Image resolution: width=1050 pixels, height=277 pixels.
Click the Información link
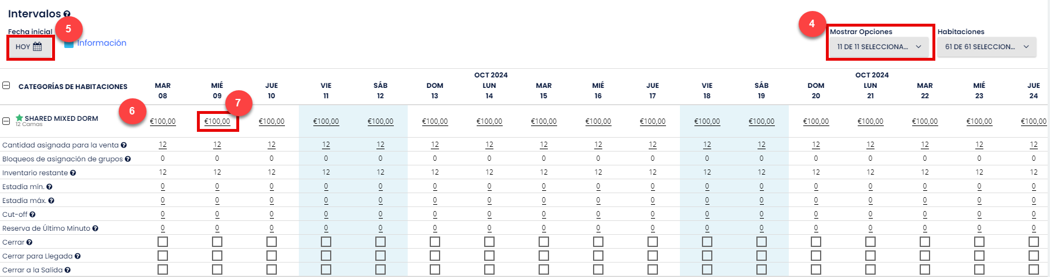click(102, 43)
